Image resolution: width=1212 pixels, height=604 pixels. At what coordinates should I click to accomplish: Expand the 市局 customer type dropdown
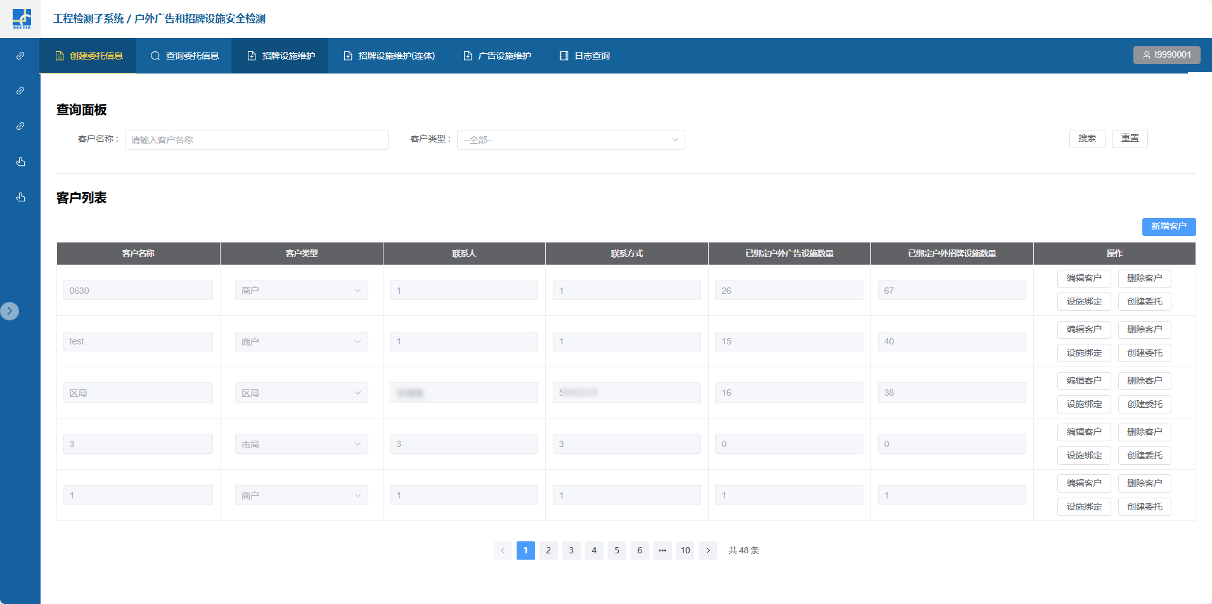pyautogui.click(x=301, y=444)
